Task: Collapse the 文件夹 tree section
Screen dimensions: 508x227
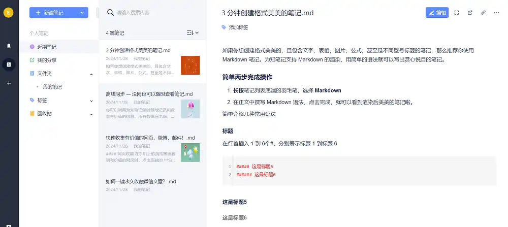Action: (91, 74)
